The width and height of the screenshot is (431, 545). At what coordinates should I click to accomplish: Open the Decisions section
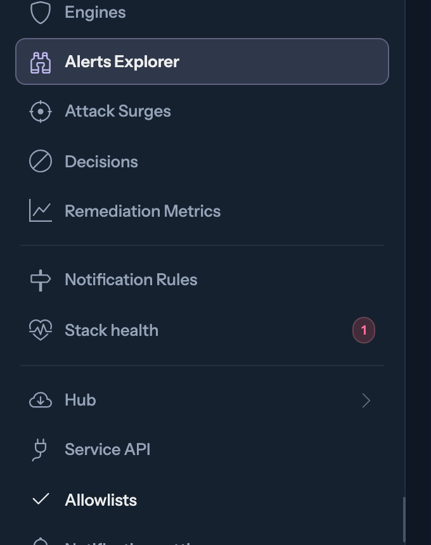pos(101,162)
